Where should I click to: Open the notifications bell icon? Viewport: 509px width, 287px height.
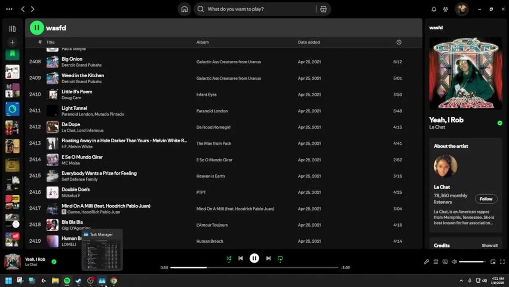pos(434,9)
